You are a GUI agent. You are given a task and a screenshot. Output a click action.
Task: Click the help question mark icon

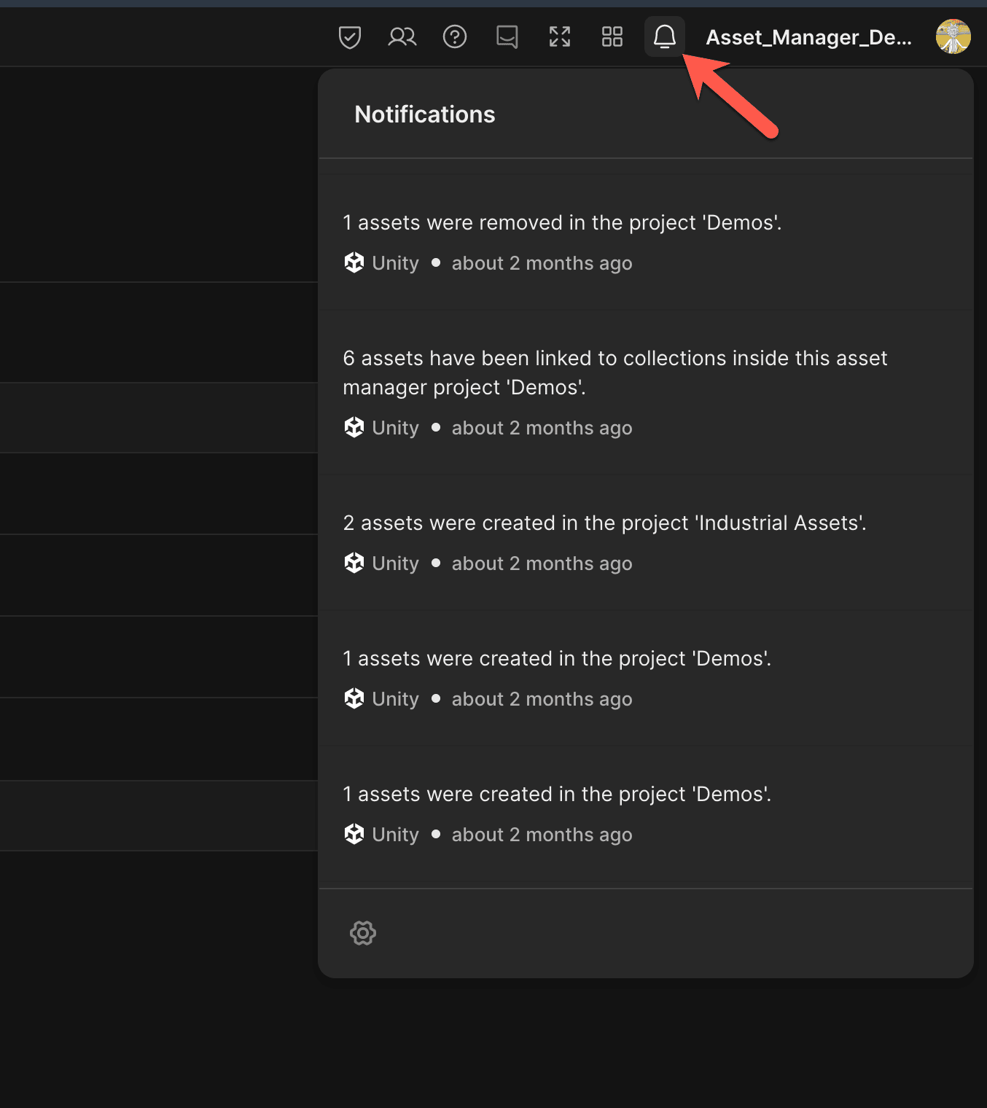point(455,36)
